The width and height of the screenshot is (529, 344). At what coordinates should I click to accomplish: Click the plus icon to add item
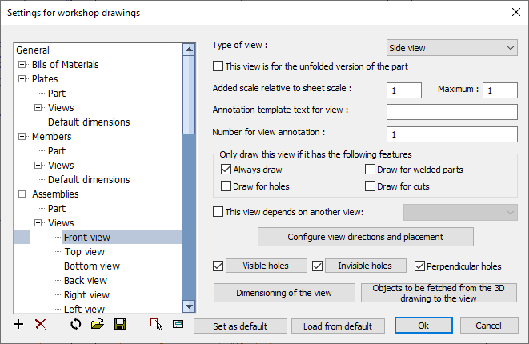point(18,325)
